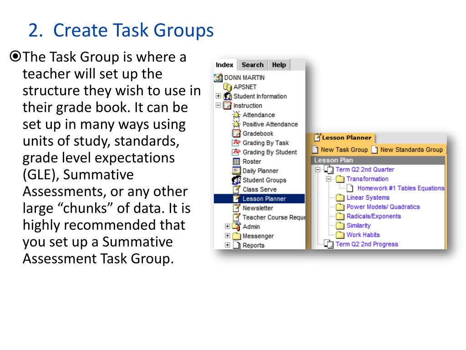Click the Instruction notebook icon
Image resolution: width=466 pixels, height=350 pixels.
(228, 106)
